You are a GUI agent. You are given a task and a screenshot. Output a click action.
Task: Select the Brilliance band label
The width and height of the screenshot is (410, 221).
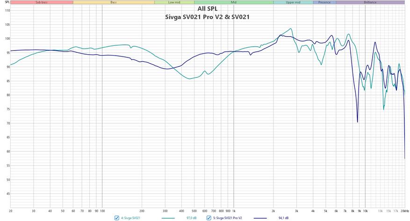click(370, 2)
